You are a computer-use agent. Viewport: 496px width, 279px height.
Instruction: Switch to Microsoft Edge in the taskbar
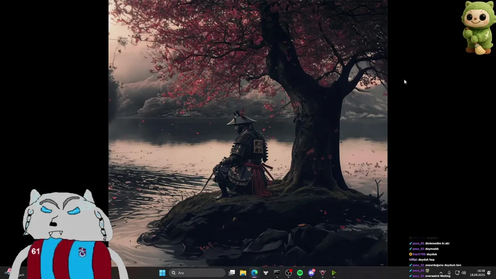pos(254,273)
